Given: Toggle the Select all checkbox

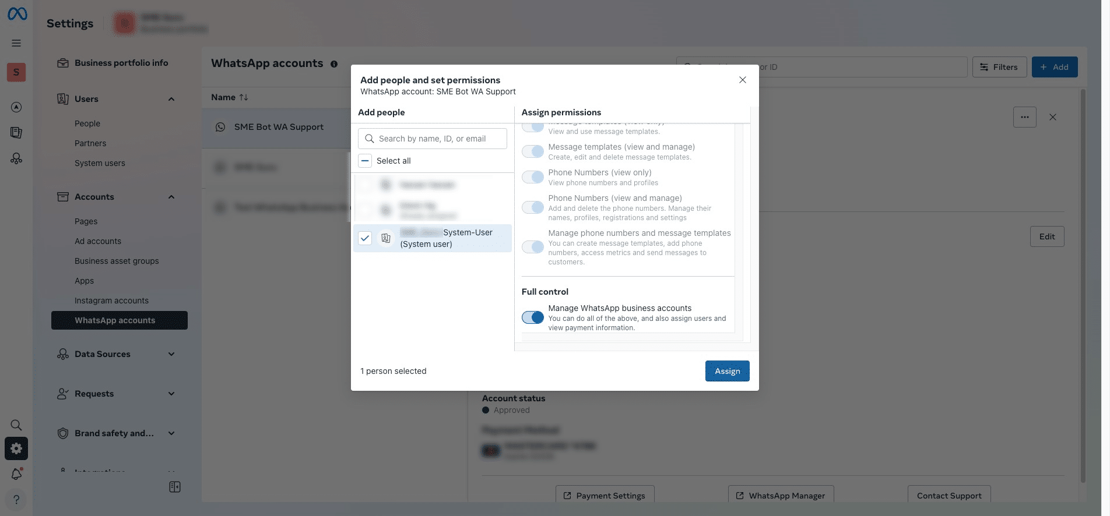Looking at the screenshot, I should 365,161.
